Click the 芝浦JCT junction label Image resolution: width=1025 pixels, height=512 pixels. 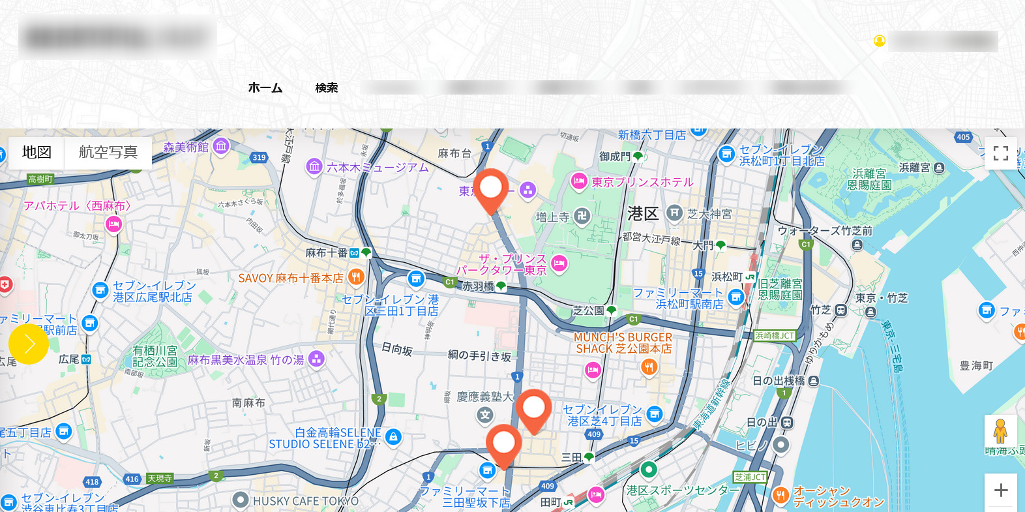750,477
